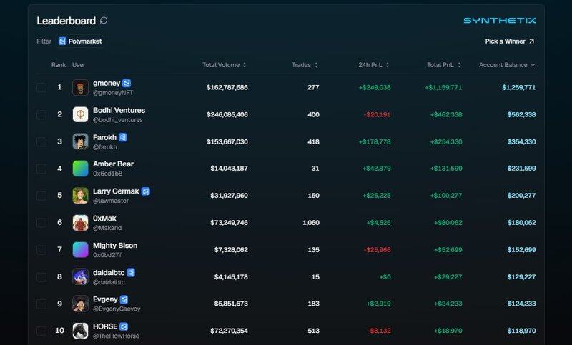
Task: Sort by Account Balance column header
Action: (507, 65)
